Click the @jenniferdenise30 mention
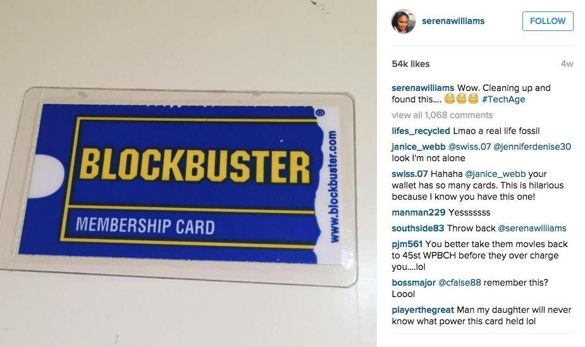 coord(532,147)
